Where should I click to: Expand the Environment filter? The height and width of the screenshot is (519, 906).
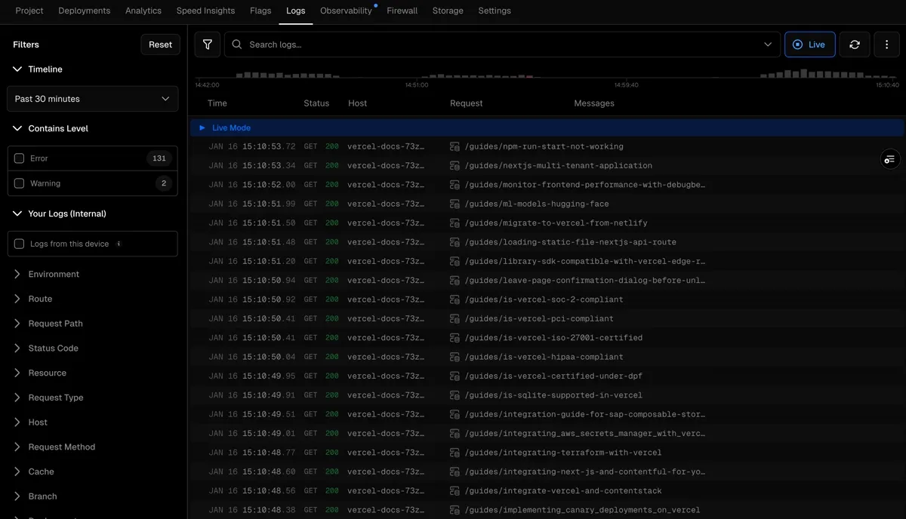tap(46, 274)
